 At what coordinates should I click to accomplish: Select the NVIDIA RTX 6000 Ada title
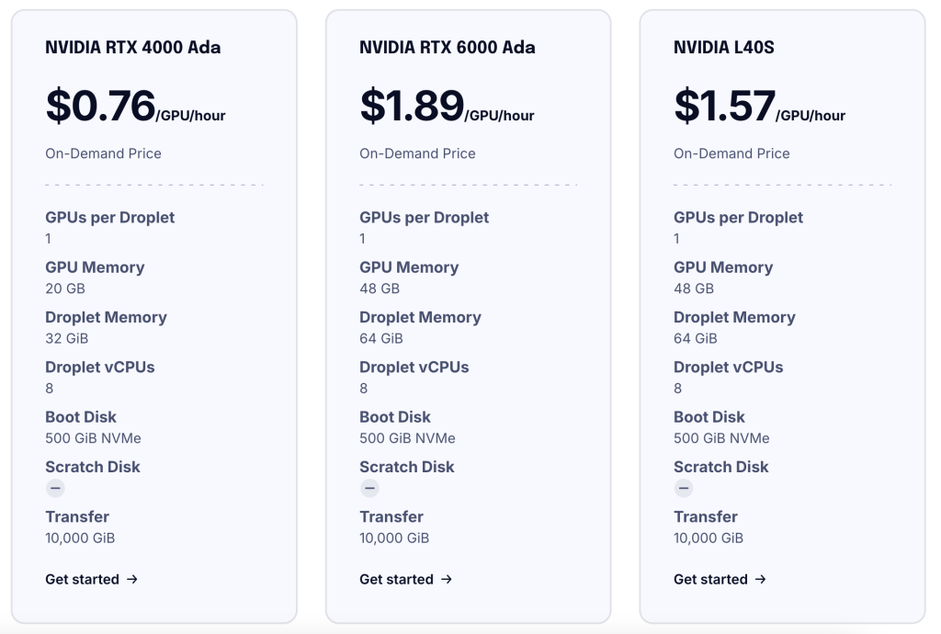pos(448,48)
